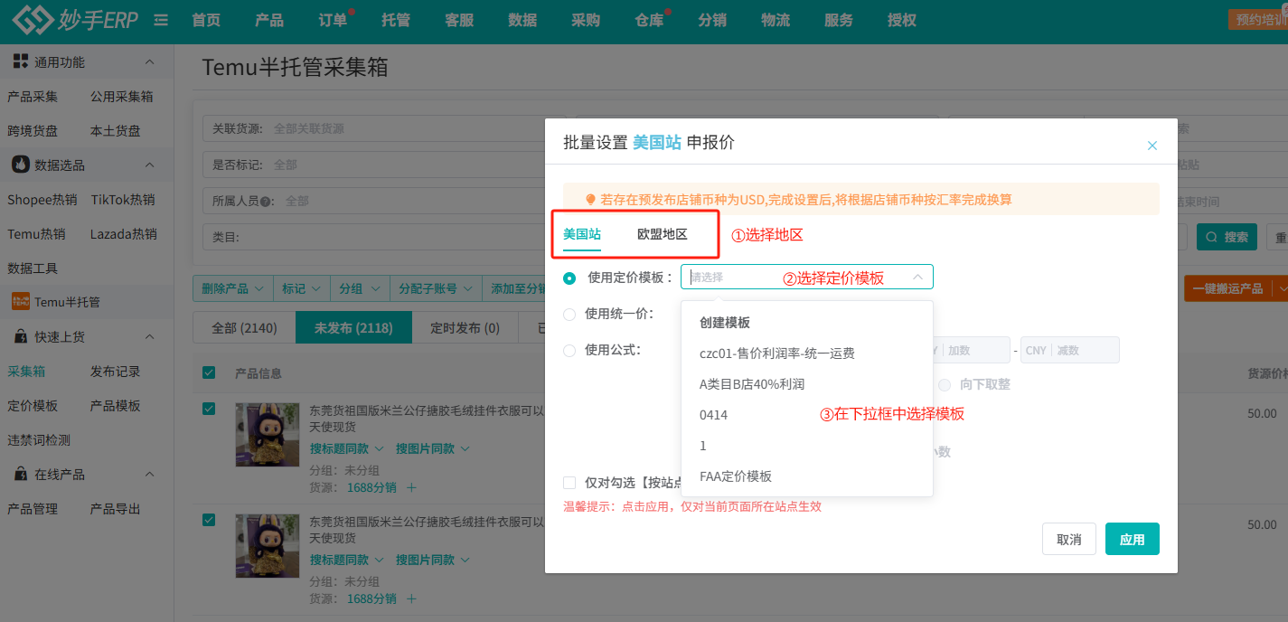Open 产品采集 in the sidebar
Screen dimensions: 1288x622
33,97
